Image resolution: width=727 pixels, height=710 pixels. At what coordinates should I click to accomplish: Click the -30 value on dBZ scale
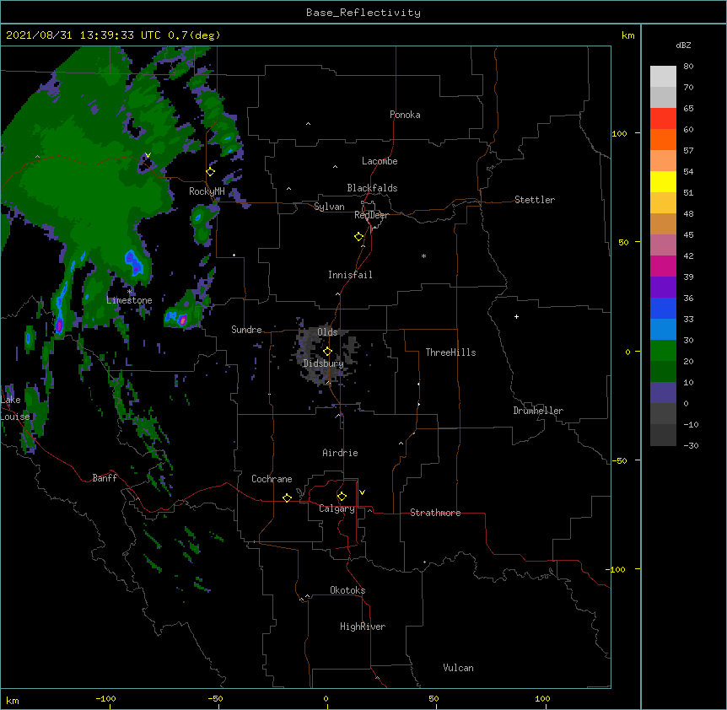691,445
